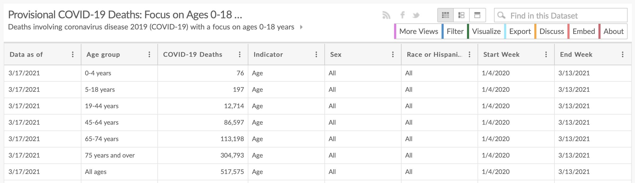Select End Week cell in 65-74 years row
The image size is (635, 183).
tap(593, 139)
